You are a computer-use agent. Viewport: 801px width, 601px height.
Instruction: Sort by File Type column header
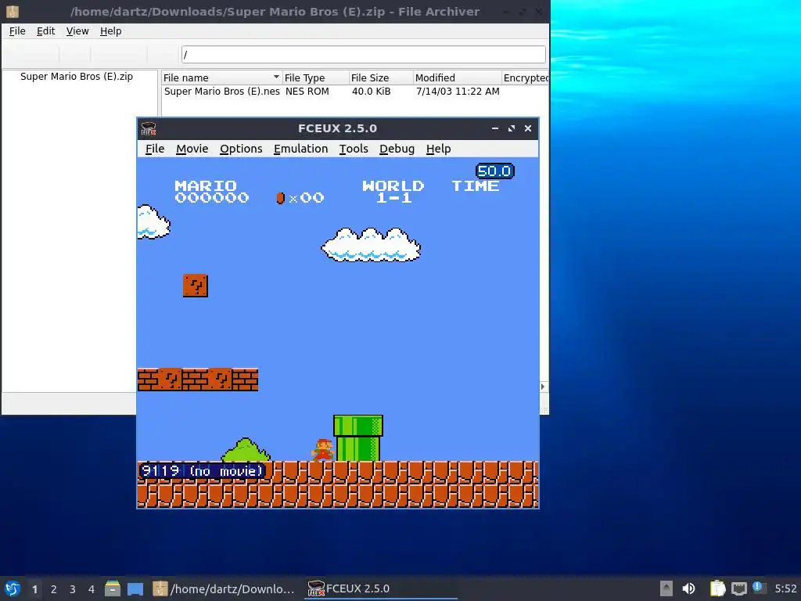(315, 77)
